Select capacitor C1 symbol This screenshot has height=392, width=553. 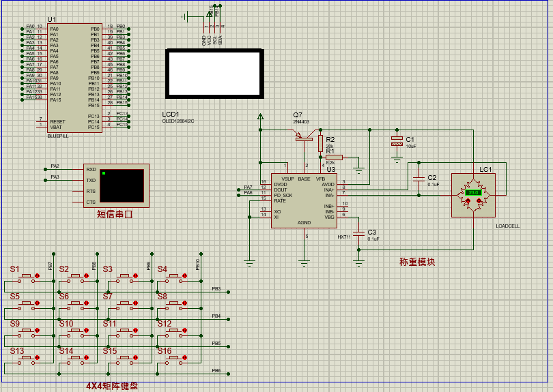pyautogui.click(x=397, y=141)
